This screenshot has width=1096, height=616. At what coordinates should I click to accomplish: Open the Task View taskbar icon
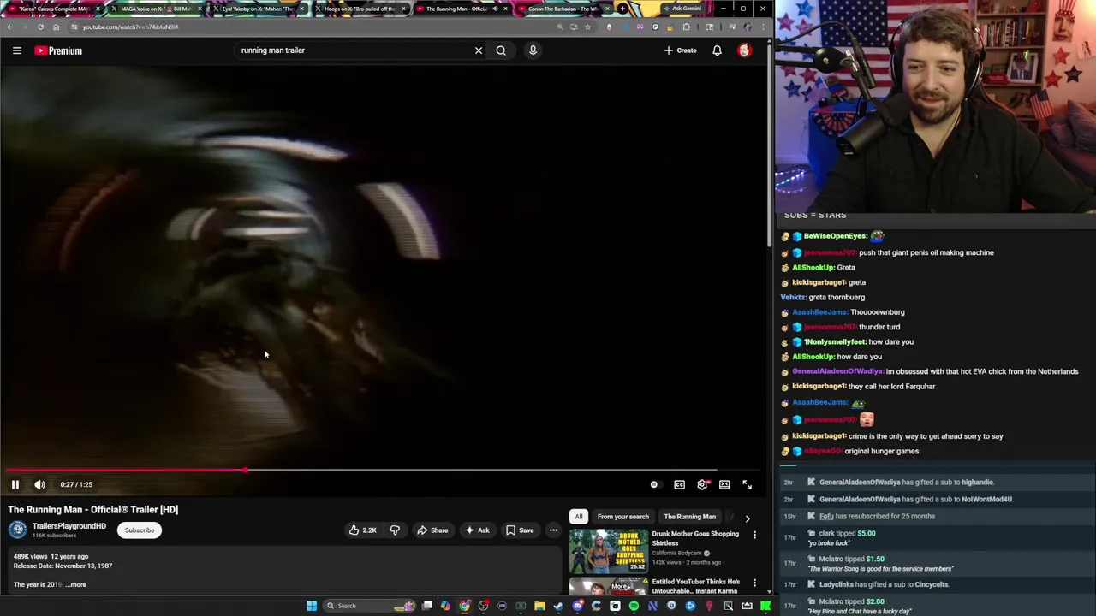426,606
